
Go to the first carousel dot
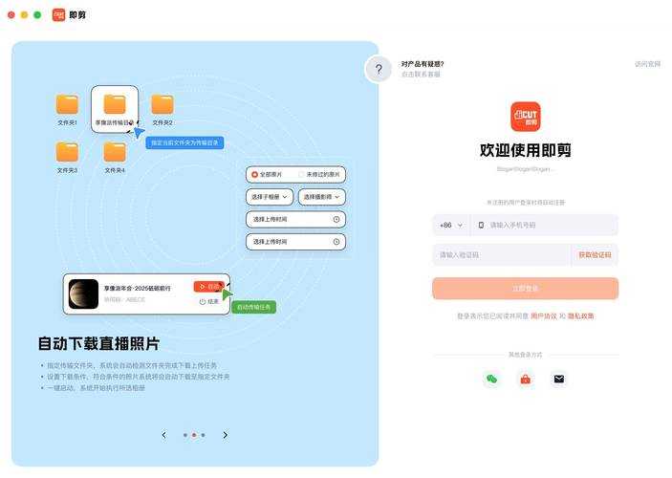pos(185,435)
